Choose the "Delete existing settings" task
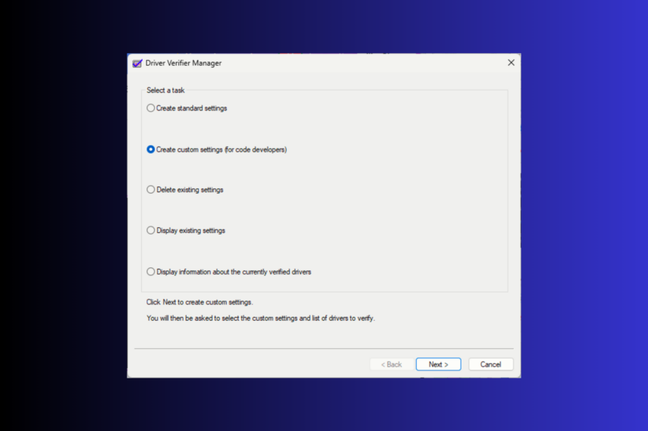The image size is (648, 431). [x=151, y=189]
